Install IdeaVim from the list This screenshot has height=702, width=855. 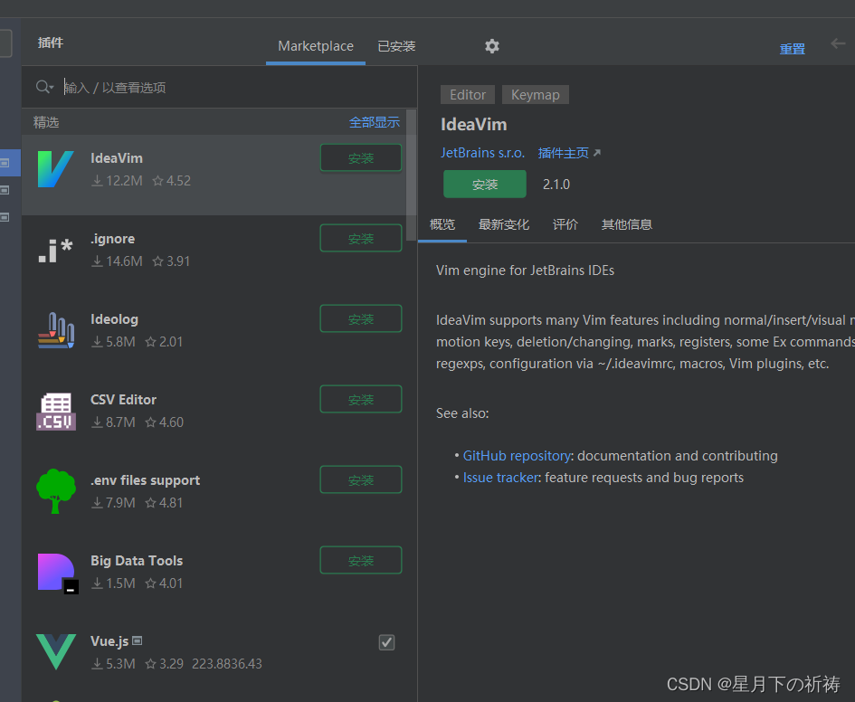(x=361, y=158)
